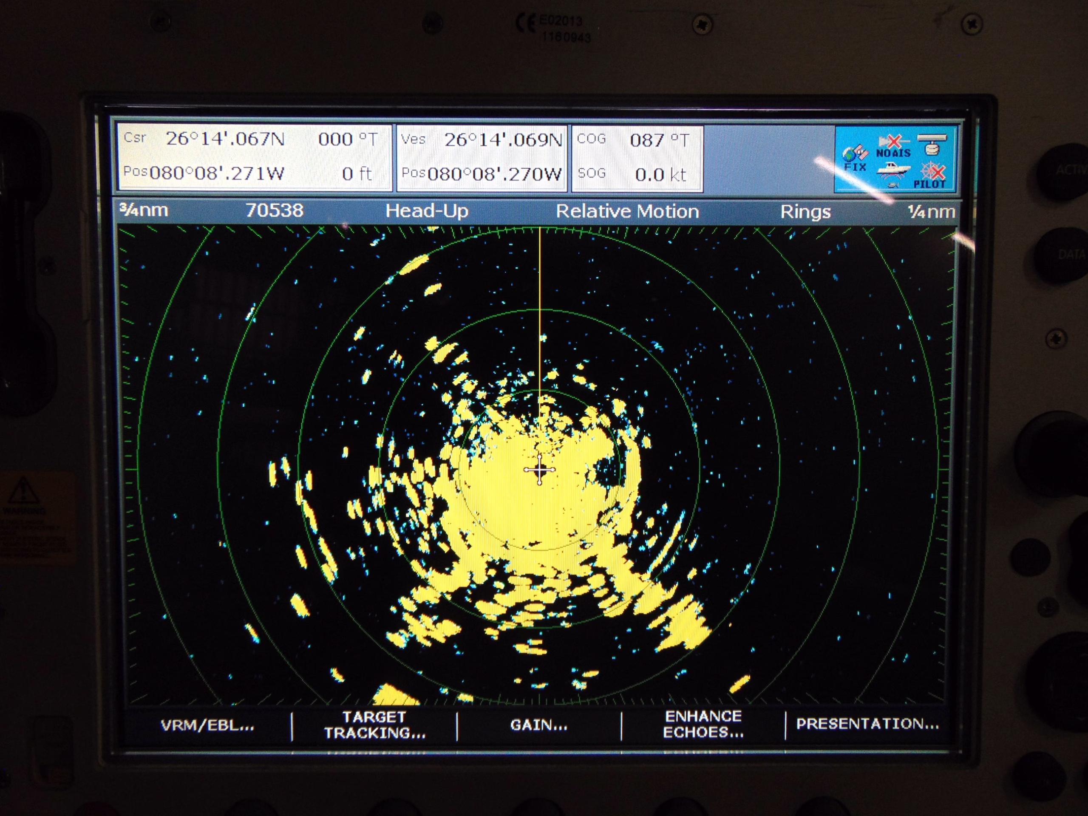This screenshot has width=1088, height=816.
Task: Click the cursor crosshair at radar center
Action: click(x=540, y=470)
